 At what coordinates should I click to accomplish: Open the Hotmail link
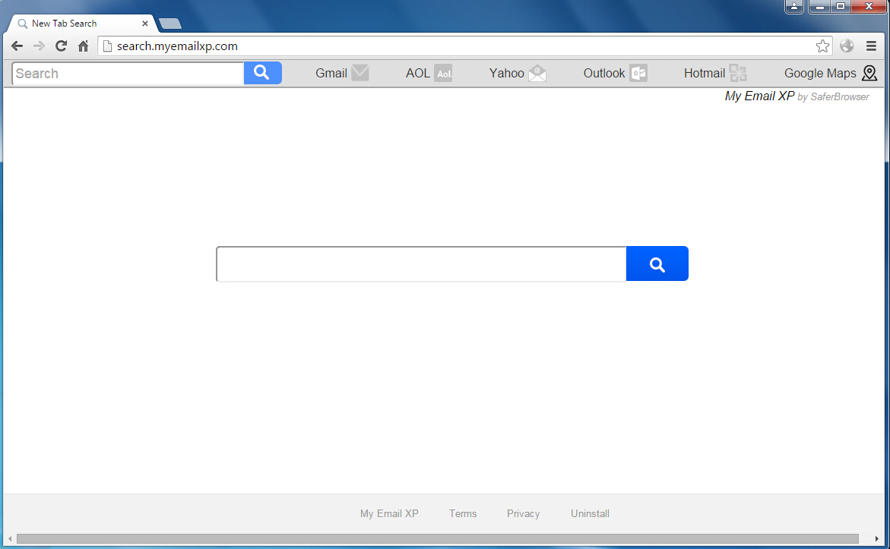(x=705, y=73)
